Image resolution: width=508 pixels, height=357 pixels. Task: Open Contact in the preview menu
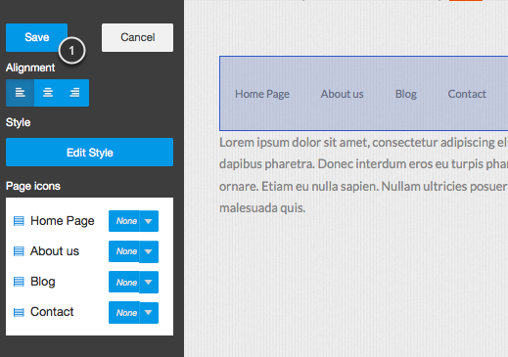[467, 94]
